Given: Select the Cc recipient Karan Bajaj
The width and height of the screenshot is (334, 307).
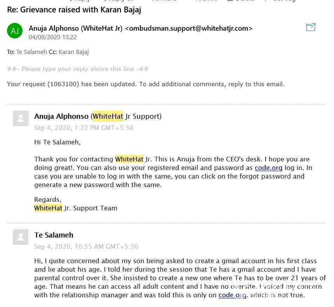Looking at the screenshot, I should [74, 52].
